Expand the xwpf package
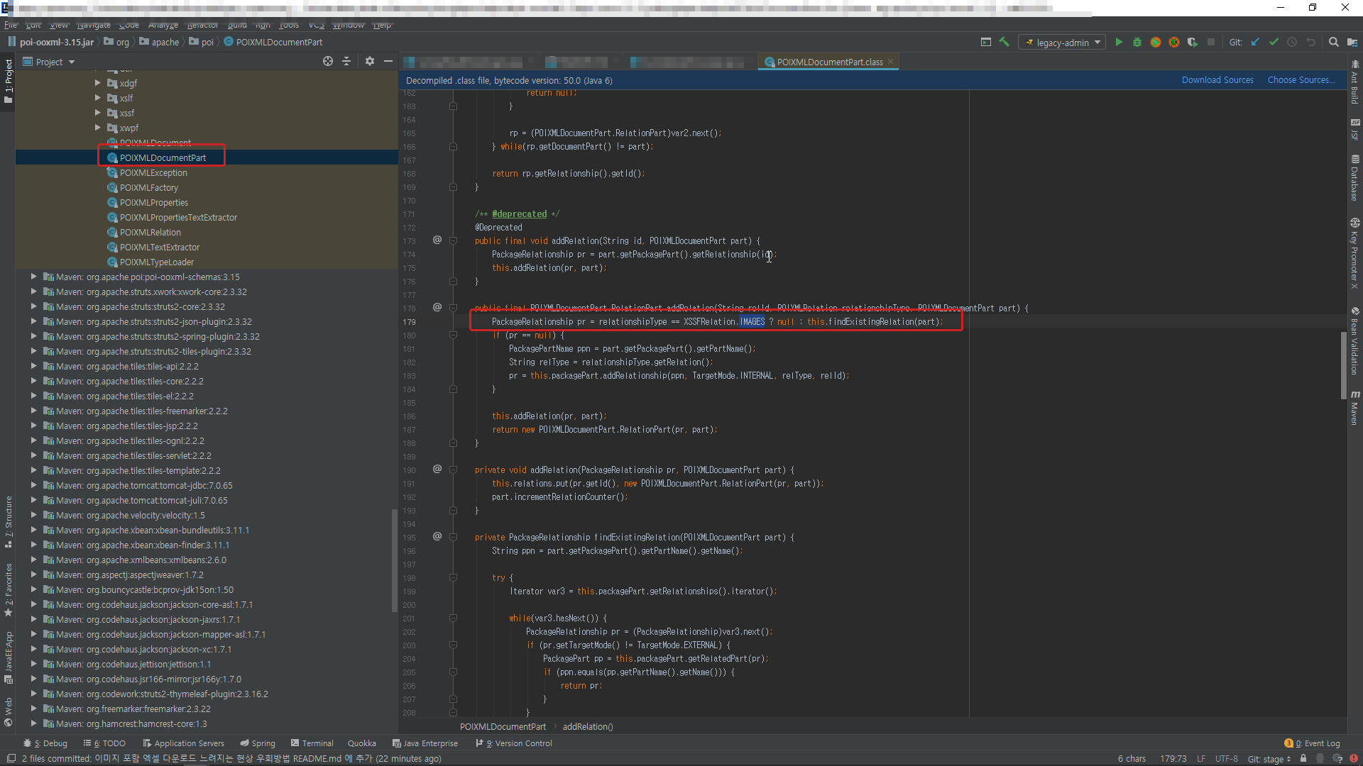The width and height of the screenshot is (1363, 766). coord(98,128)
